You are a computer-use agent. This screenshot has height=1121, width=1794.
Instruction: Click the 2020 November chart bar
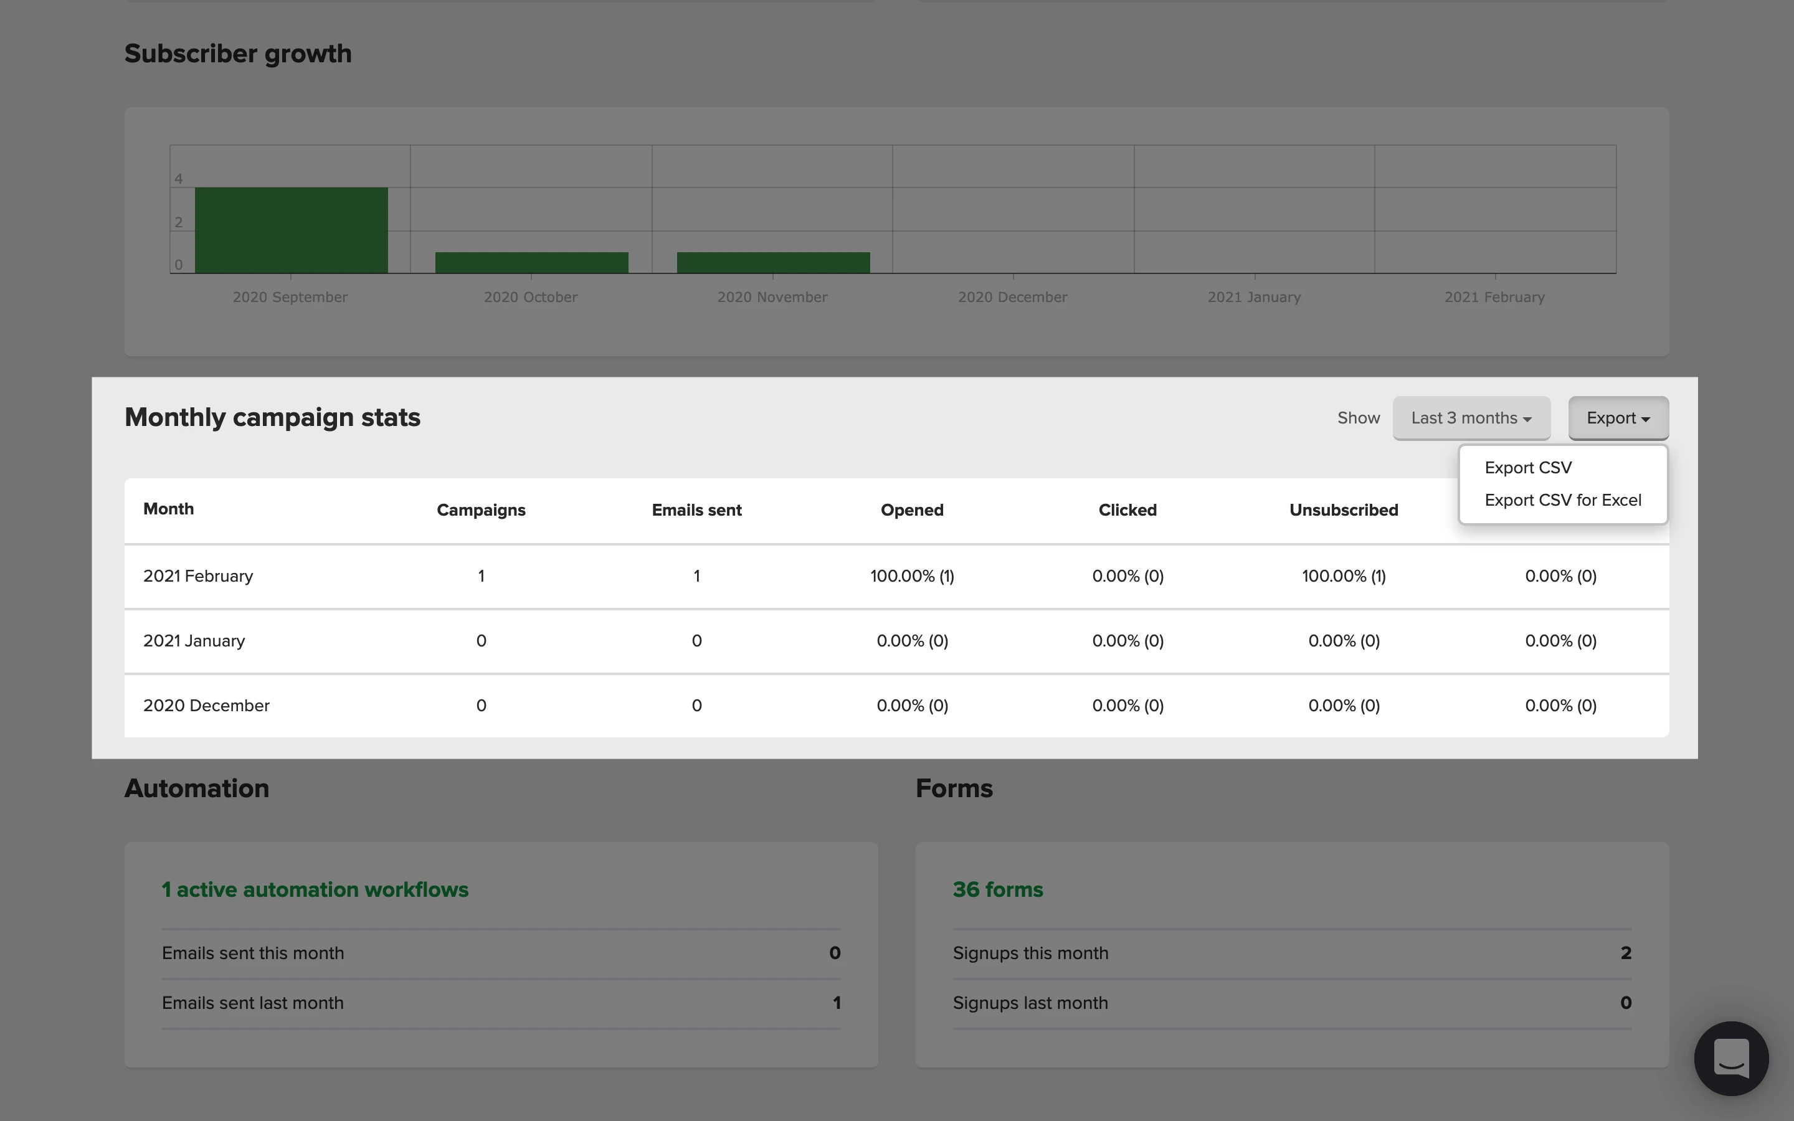[x=772, y=262]
